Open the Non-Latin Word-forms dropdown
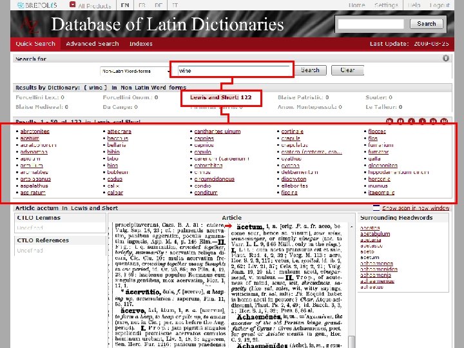Viewport: 464px width, 348px height. (x=135, y=71)
